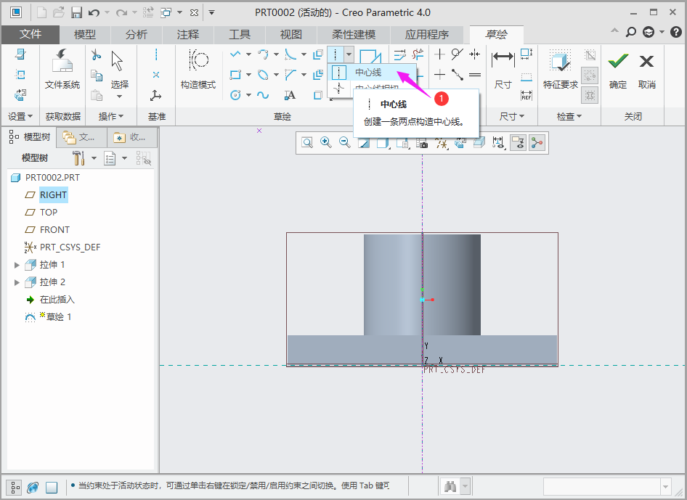Select the FRONT datum plane in tree
Image resolution: width=687 pixels, height=500 pixels.
pos(54,230)
